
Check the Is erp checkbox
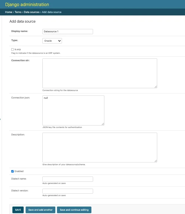point(12,49)
